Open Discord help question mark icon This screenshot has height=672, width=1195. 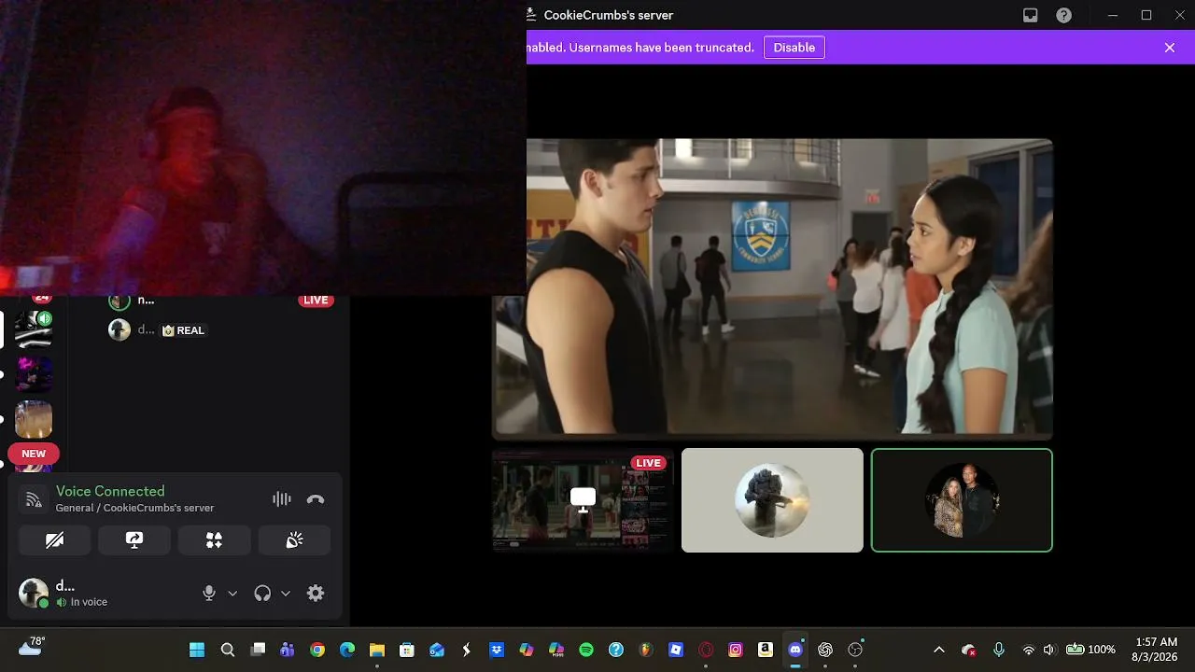1063,15
